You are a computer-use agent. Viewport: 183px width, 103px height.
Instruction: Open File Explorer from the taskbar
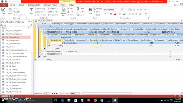point(69,100)
